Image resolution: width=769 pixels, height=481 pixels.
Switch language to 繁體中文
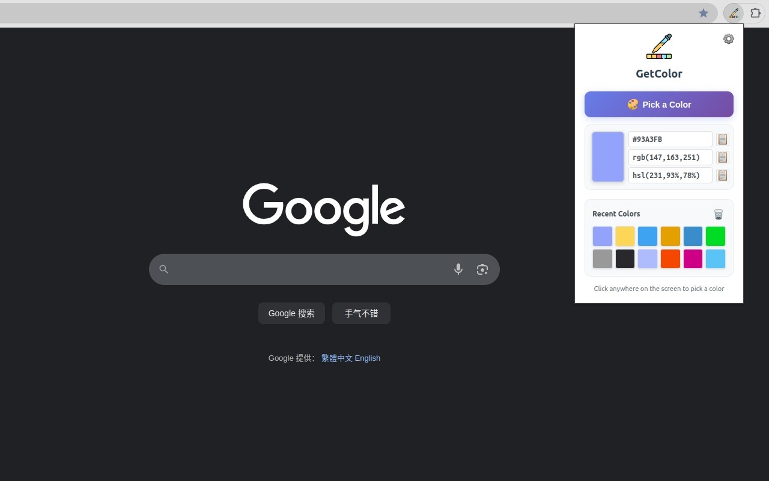pyautogui.click(x=337, y=358)
